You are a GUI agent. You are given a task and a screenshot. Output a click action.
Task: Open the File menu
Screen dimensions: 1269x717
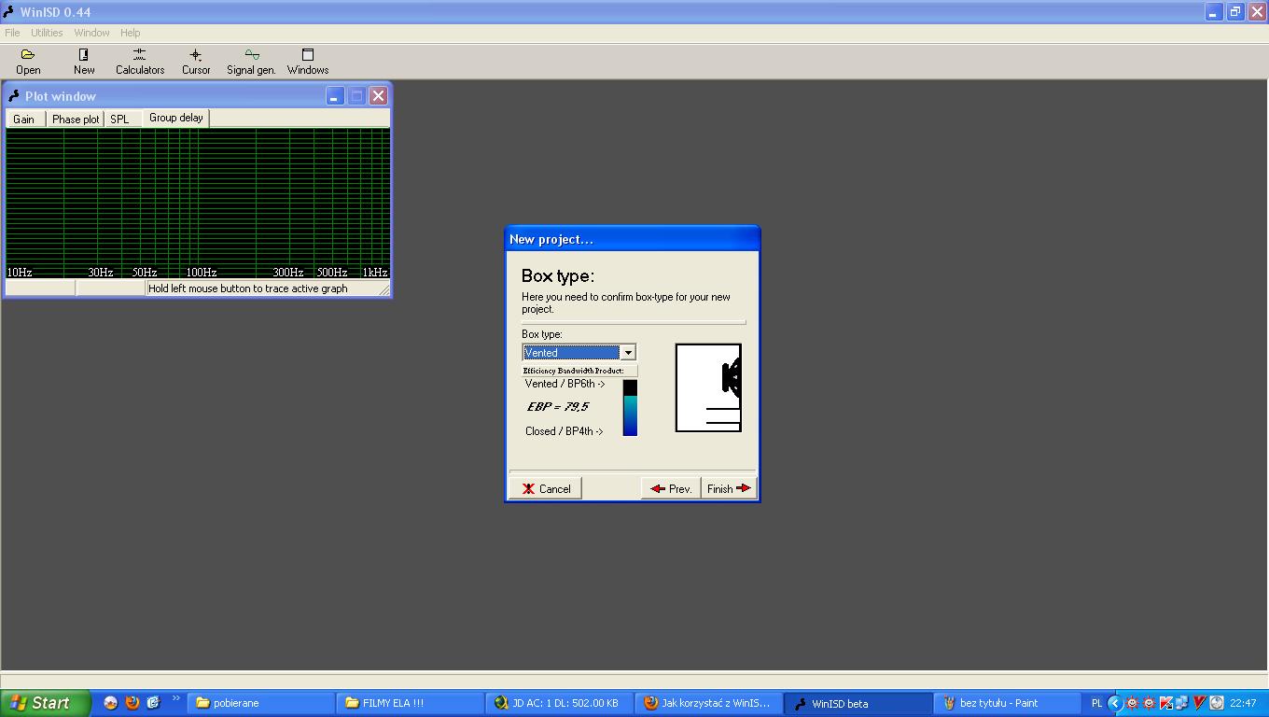tap(12, 33)
